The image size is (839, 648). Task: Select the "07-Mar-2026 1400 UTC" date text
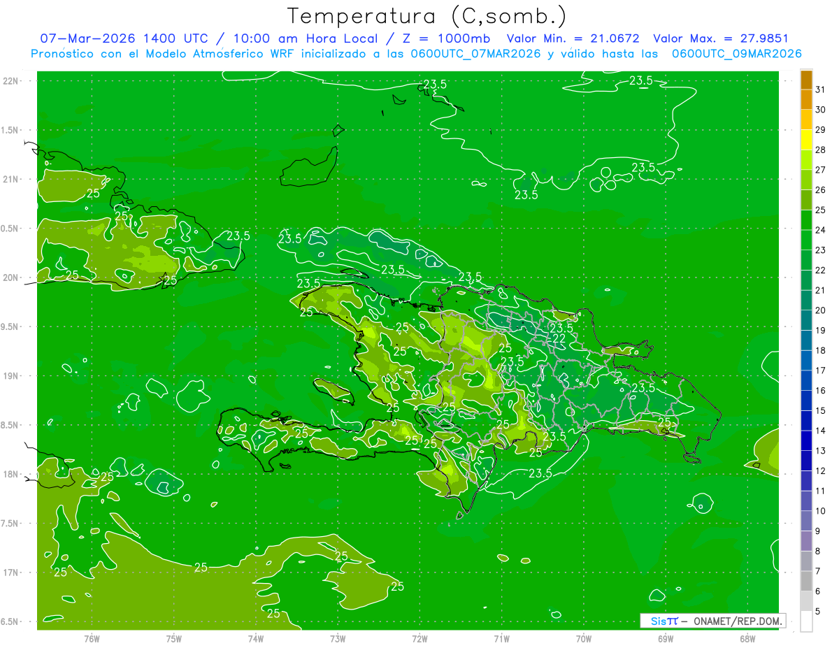click(124, 38)
